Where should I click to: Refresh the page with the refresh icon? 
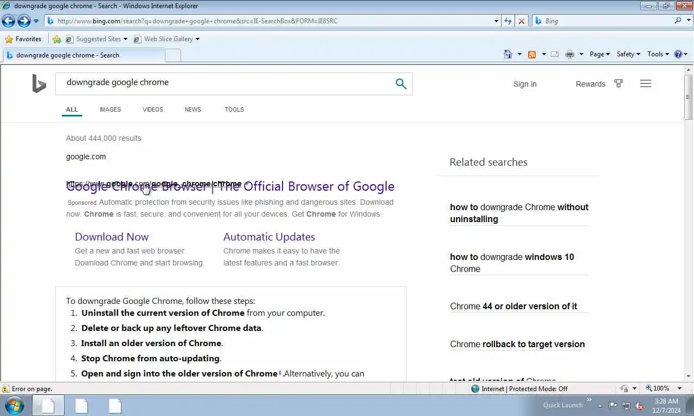pyautogui.click(x=508, y=21)
